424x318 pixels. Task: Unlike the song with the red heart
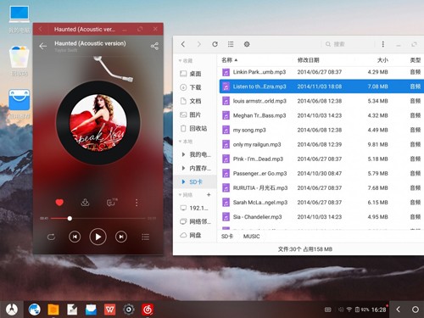coord(59,203)
